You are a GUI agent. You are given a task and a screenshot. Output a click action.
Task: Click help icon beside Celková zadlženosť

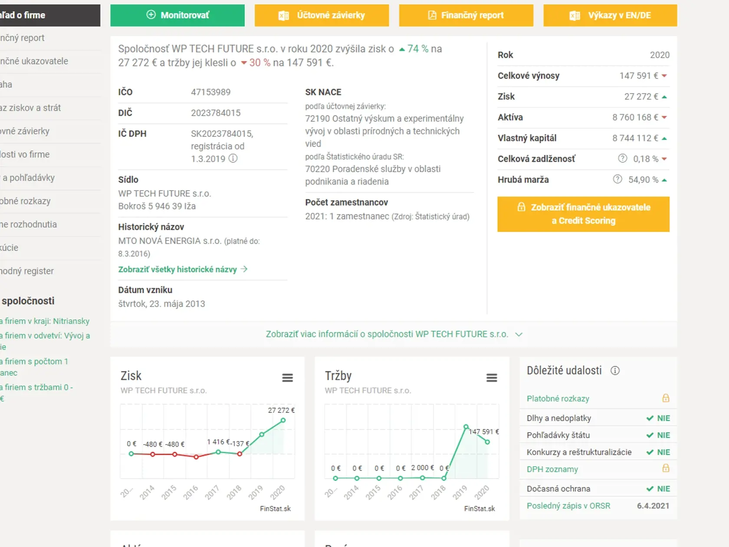[622, 158]
